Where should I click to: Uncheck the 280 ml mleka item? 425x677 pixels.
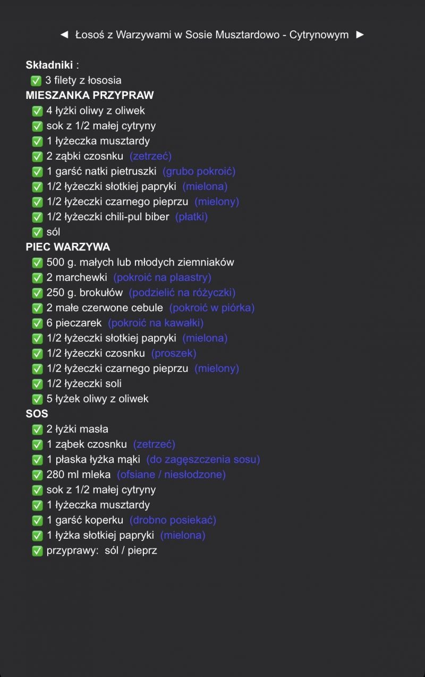click(x=37, y=475)
